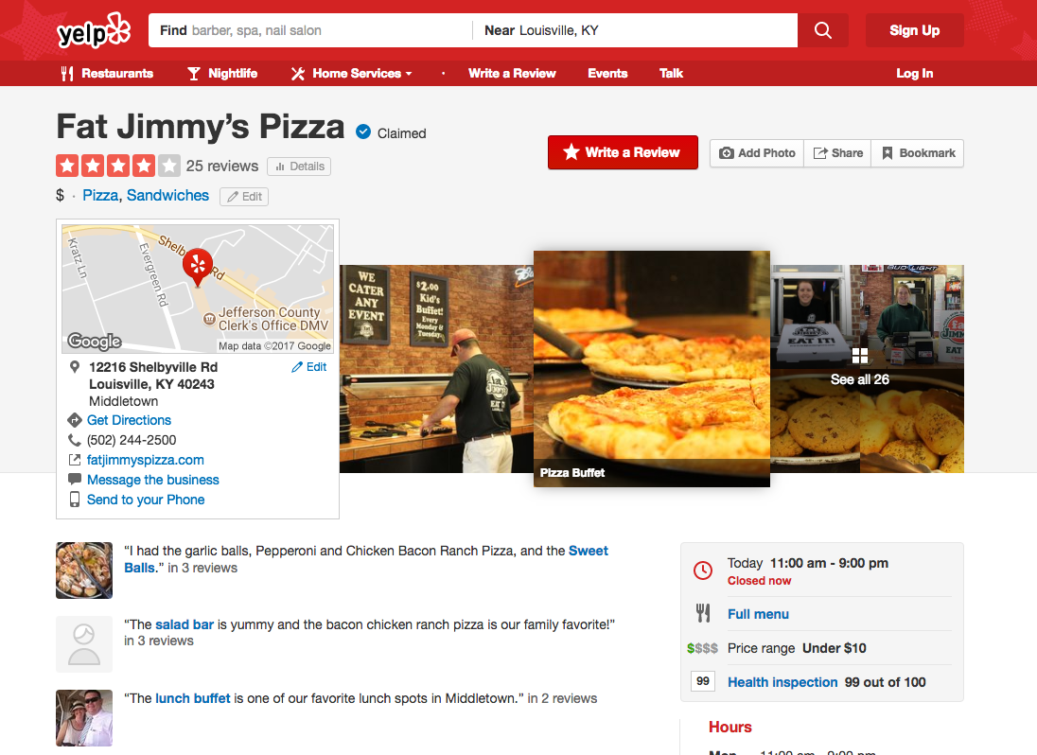The image size is (1037, 755).
Task: Bookmark this business
Action: (917, 153)
